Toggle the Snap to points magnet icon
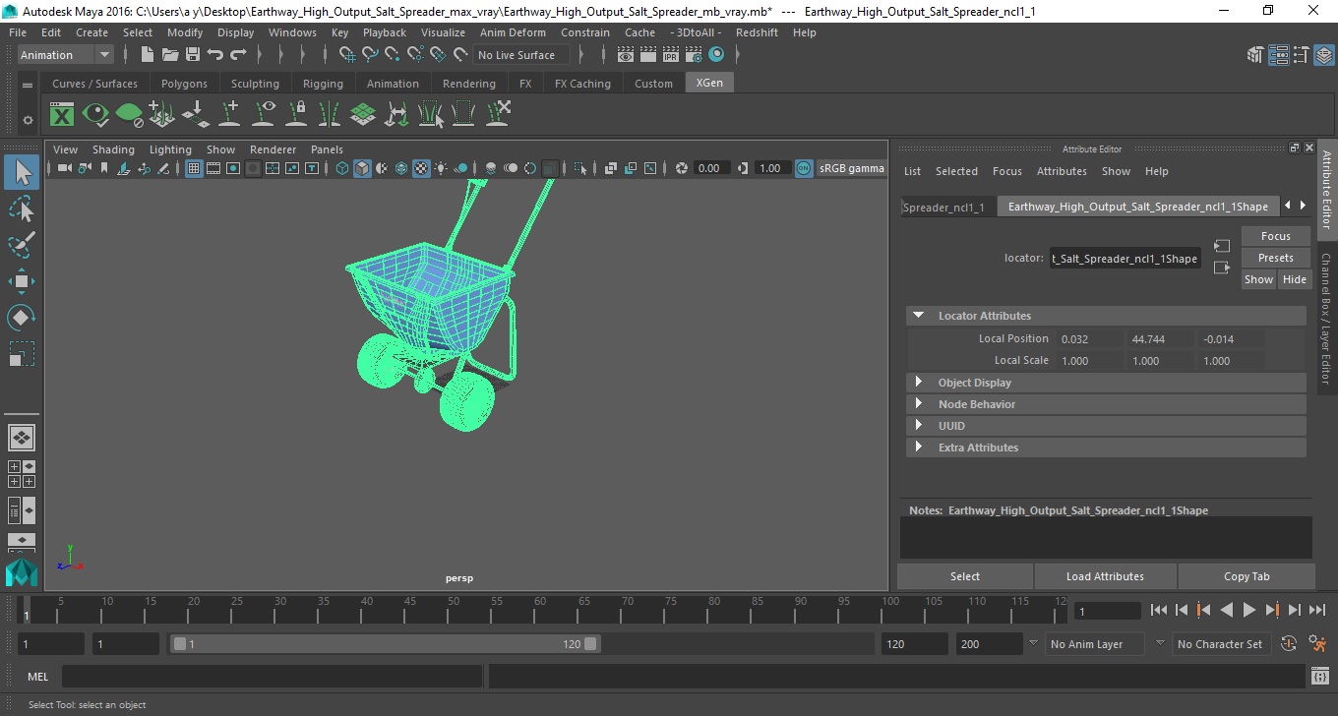Image resolution: width=1338 pixels, height=716 pixels. point(393,55)
